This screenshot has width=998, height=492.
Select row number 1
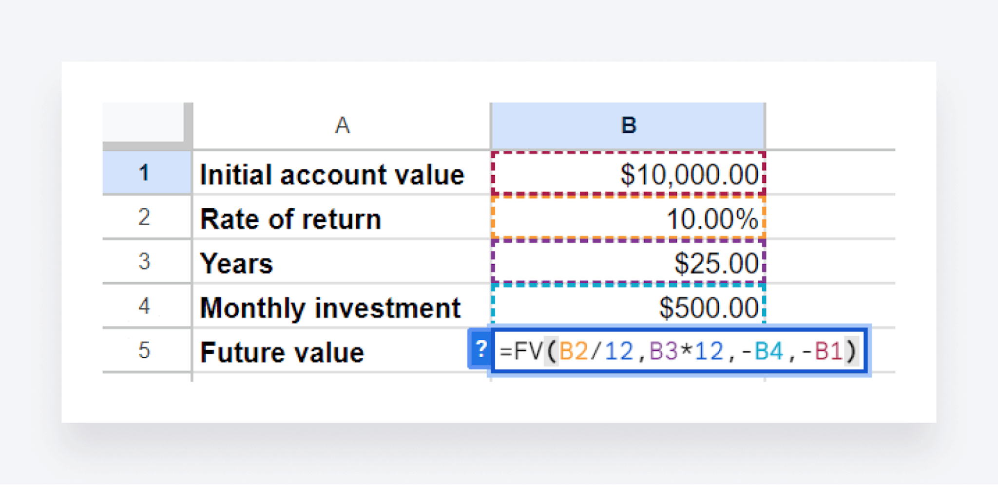(x=145, y=174)
